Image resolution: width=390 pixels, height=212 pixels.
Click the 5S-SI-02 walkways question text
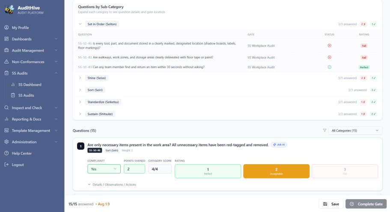coord(153,57)
